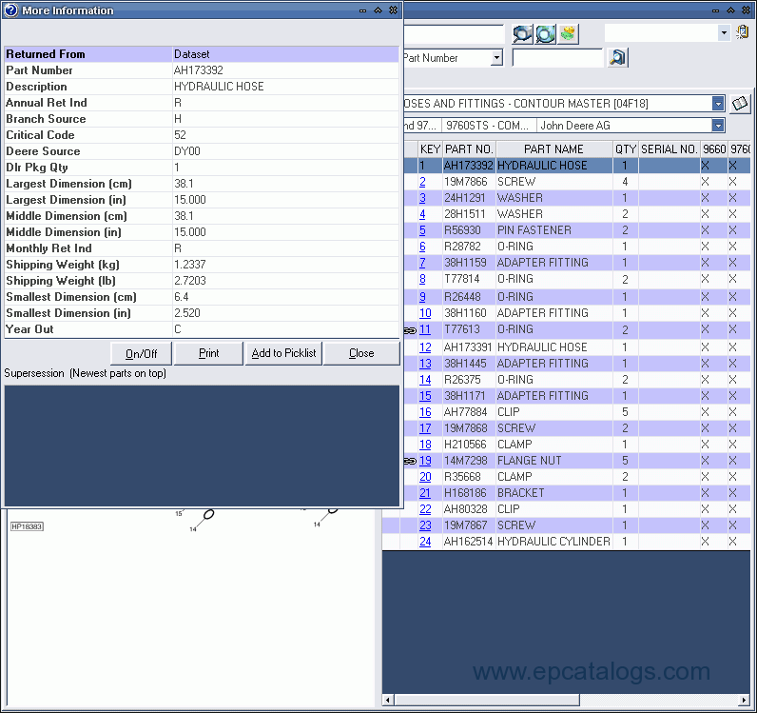The height and width of the screenshot is (713, 757).
Task: Expand the CONTOUR MASTER [04F18] section dropdown
Action: point(718,104)
